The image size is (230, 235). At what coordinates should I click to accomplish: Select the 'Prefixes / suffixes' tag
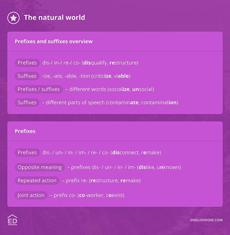click(x=39, y=89)
